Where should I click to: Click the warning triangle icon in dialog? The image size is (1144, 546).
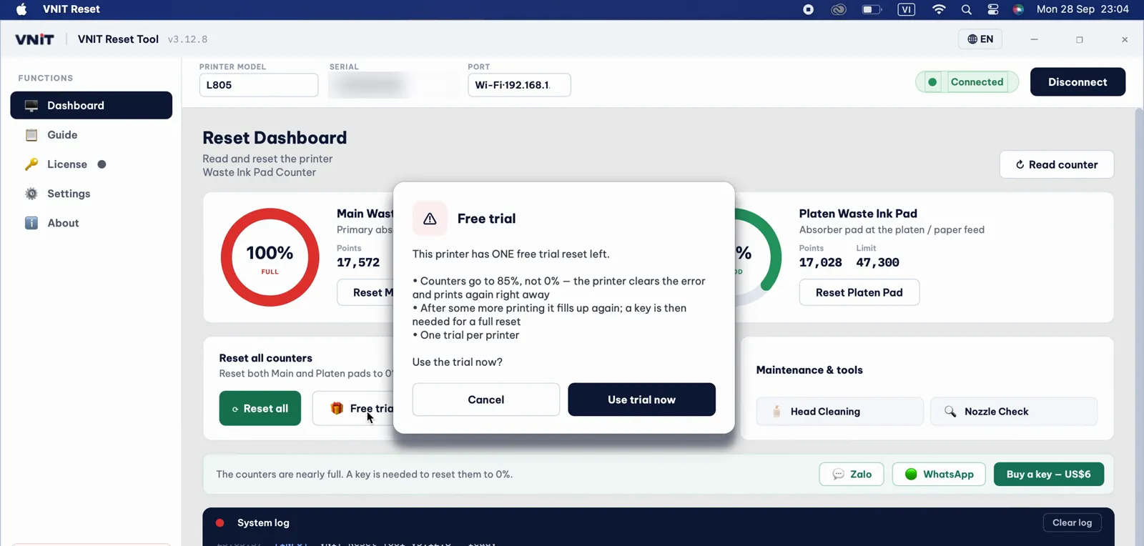coord(430,219)
